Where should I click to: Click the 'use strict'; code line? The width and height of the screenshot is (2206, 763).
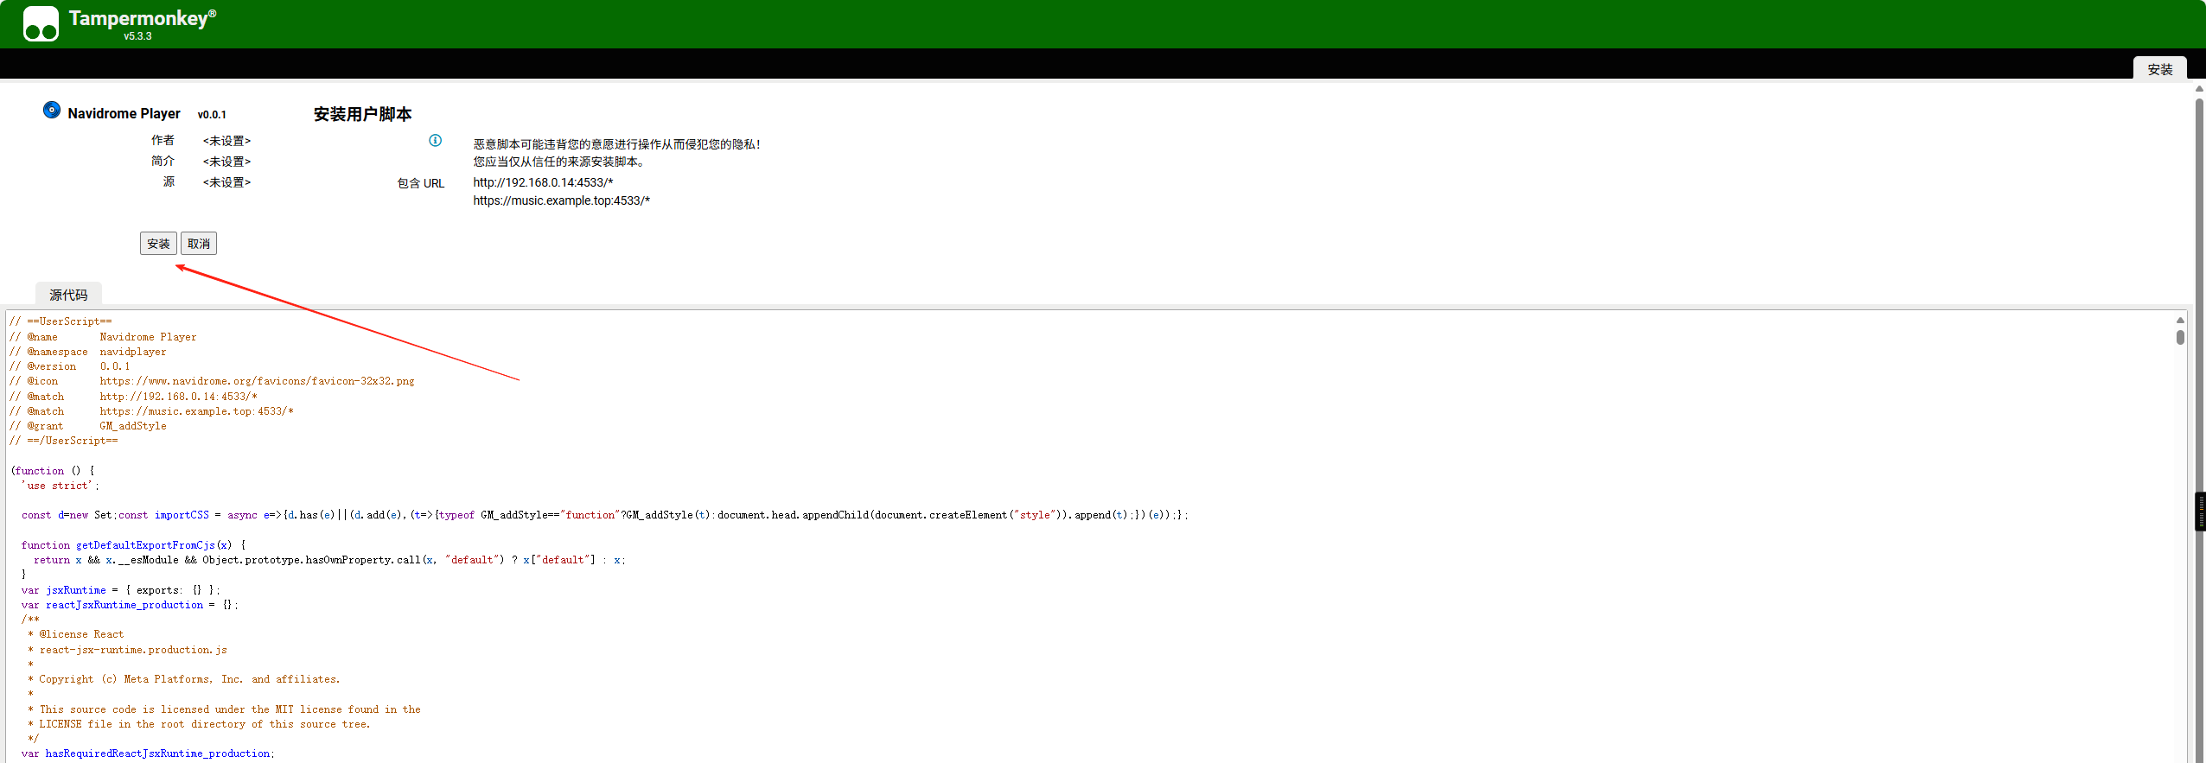(61, 486)
